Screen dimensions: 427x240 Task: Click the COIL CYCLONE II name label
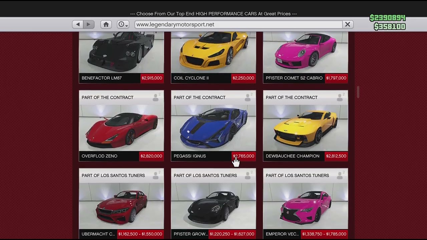pyautogui.click(x=191, y=78)
